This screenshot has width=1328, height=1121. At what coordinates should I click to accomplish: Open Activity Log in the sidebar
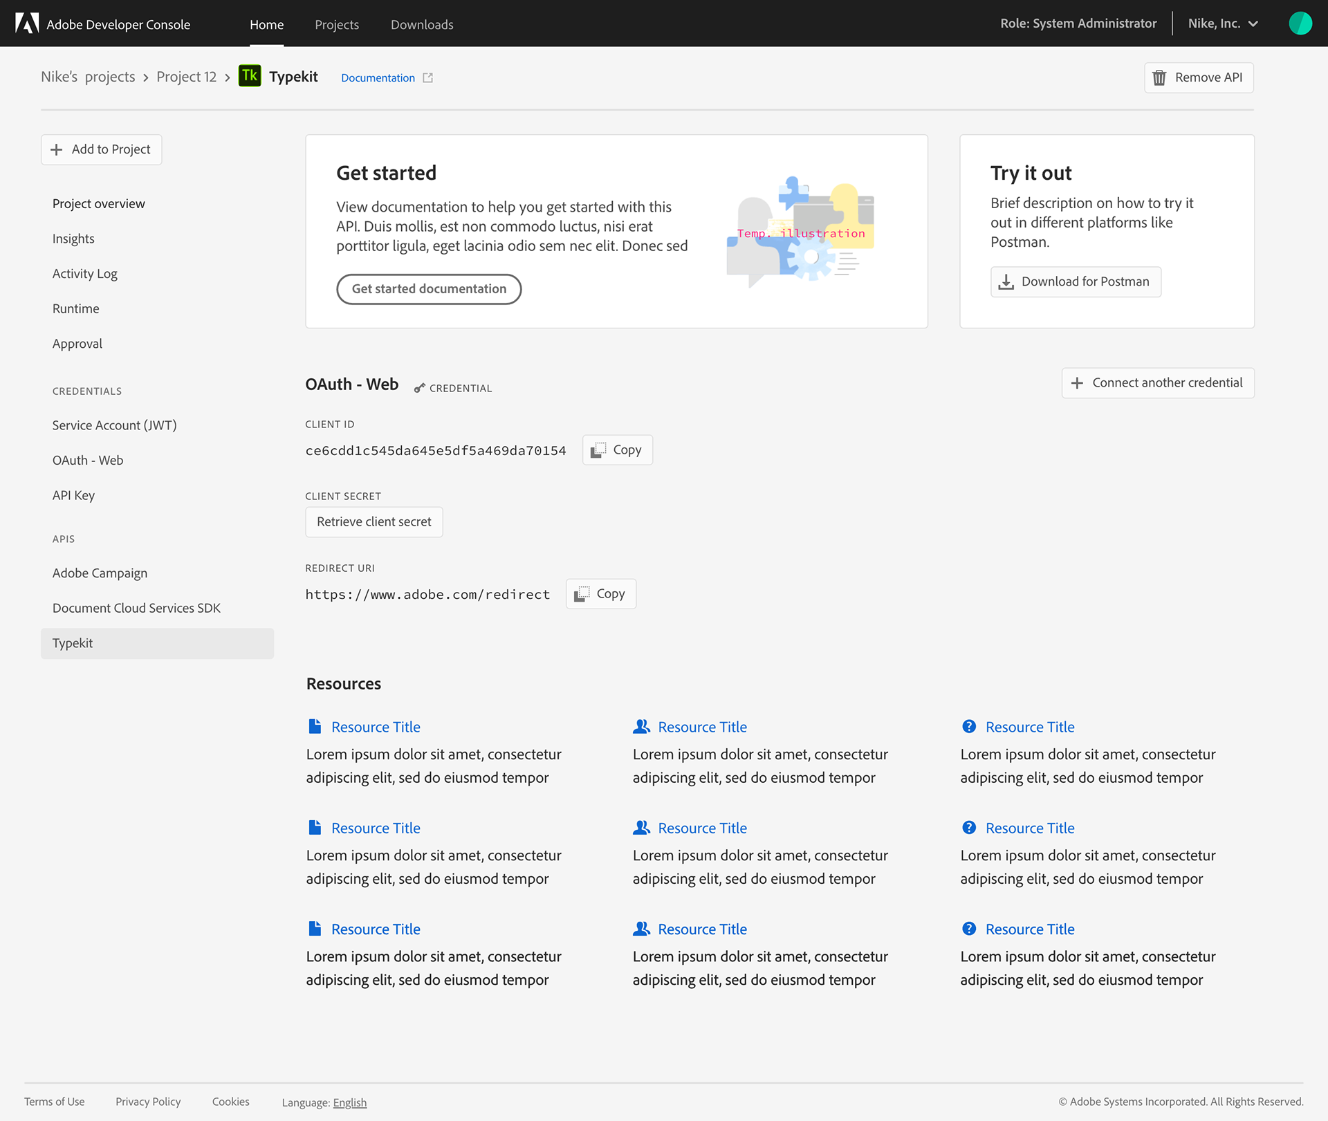[84, 274]
